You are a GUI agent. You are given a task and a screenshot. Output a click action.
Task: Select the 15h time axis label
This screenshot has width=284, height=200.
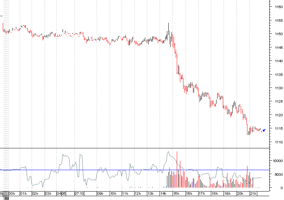coord(176,194)
